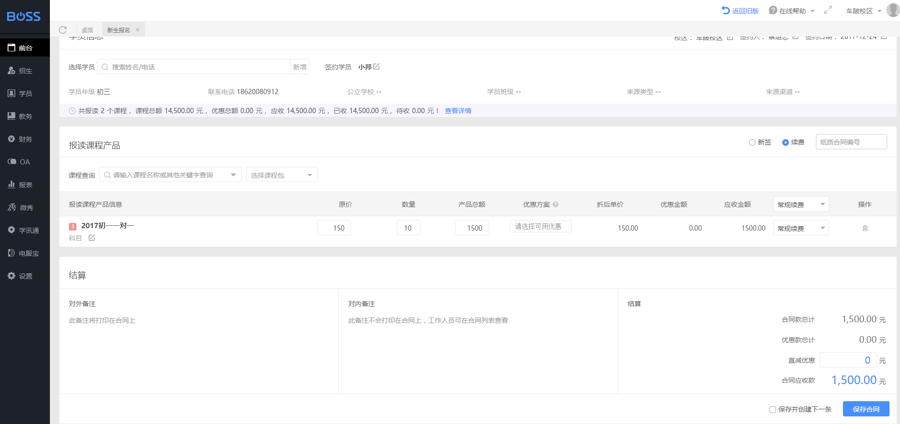Click the user avatar in the header
This screenshot has width=900, height=424.
893,10
